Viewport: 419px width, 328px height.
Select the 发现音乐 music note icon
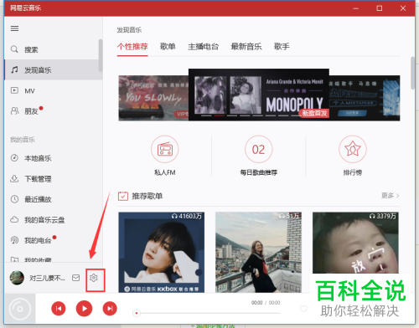click(14, 69)
